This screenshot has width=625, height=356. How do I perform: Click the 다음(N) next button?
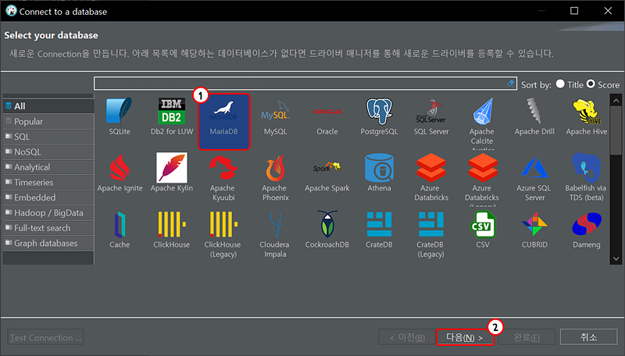pos(464,337)
